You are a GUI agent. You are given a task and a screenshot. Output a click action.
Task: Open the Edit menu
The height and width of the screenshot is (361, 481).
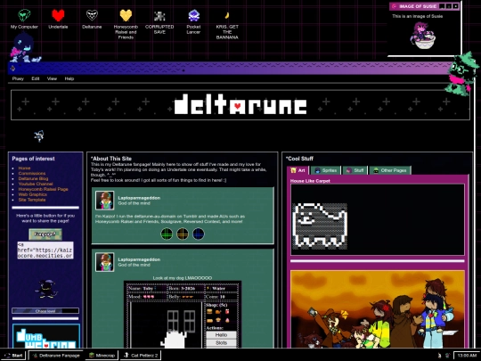pos(36,78)
